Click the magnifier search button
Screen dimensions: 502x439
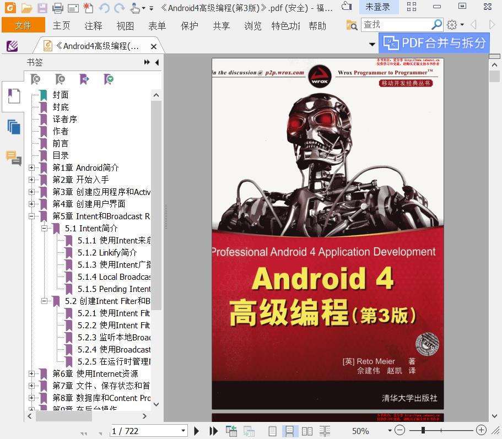[x=436, y=25]
